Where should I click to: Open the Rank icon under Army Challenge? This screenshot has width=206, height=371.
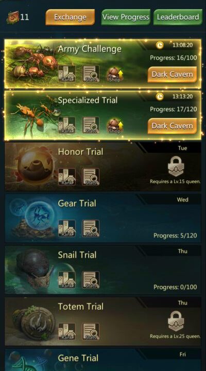pyautogui.click(x=67, y=74)
